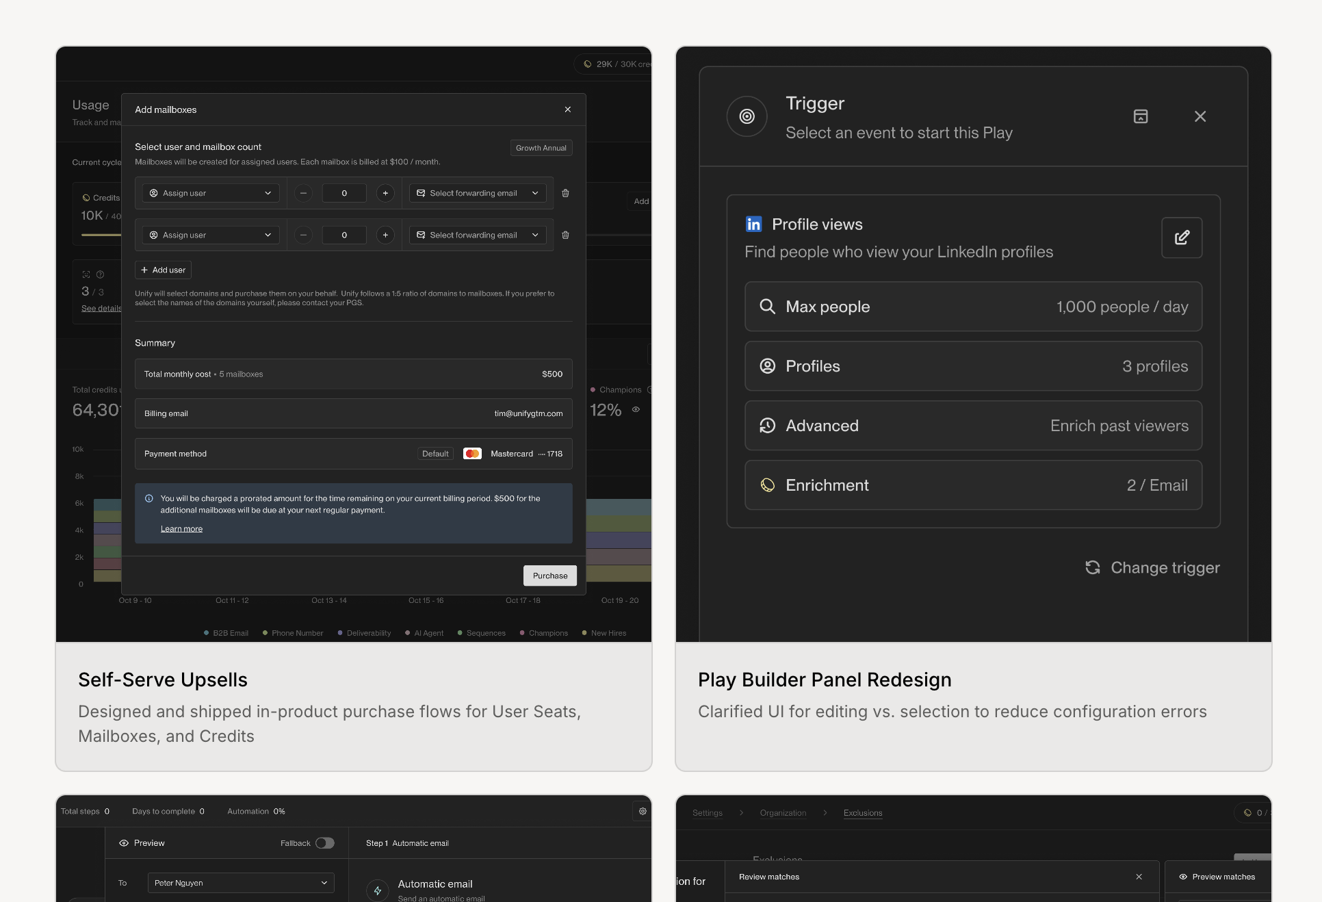The image size is (1322, 902).
Task: Click the settings gear beside Automation stats
Action: coord(643,811)
